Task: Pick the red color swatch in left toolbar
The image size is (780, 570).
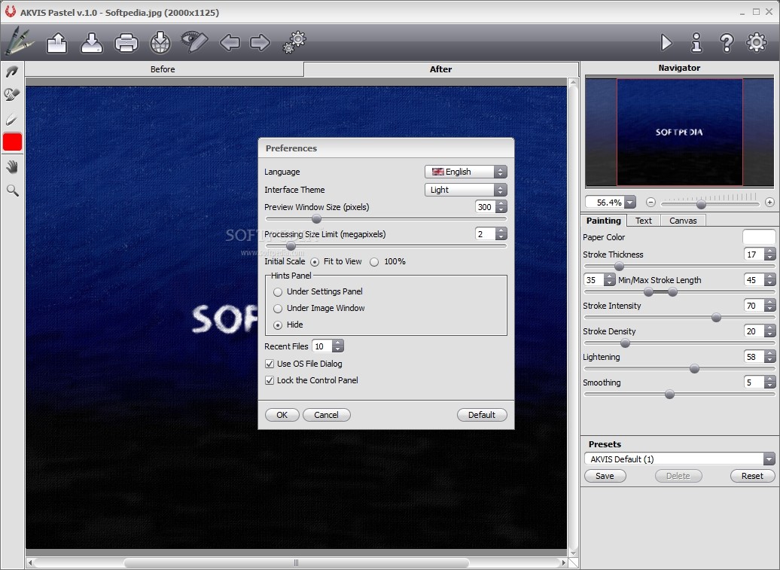Action: pos(13,142)
